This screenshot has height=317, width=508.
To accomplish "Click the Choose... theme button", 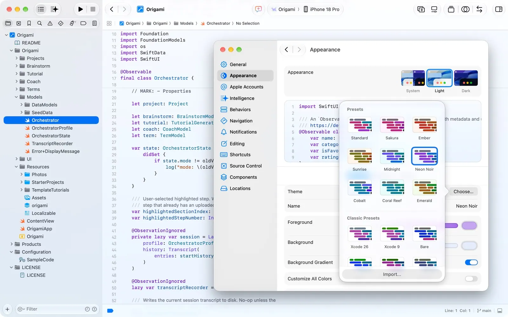I will click(x=463, y=191).
